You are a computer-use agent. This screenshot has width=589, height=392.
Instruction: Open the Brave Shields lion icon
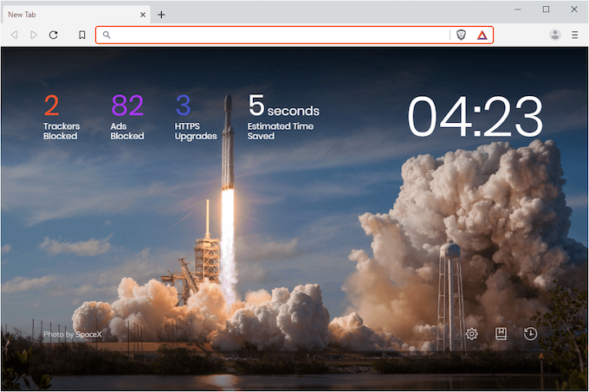click(x=462, y=35)
